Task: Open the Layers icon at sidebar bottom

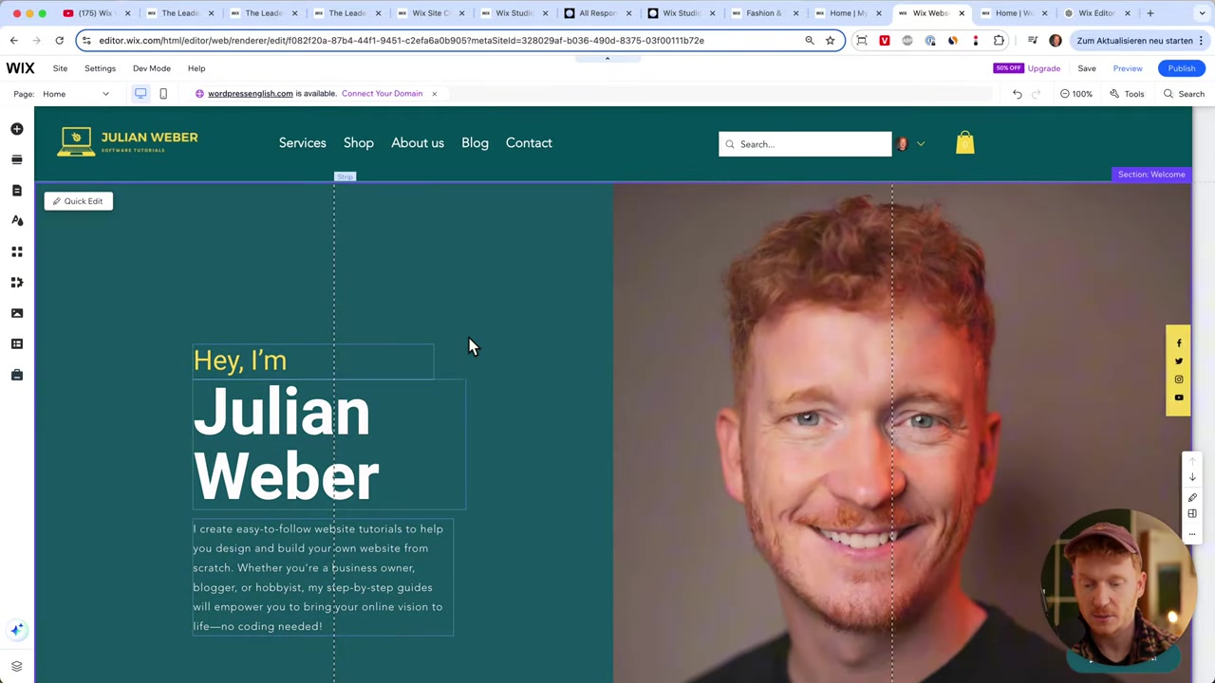Action: coord(17,666)
